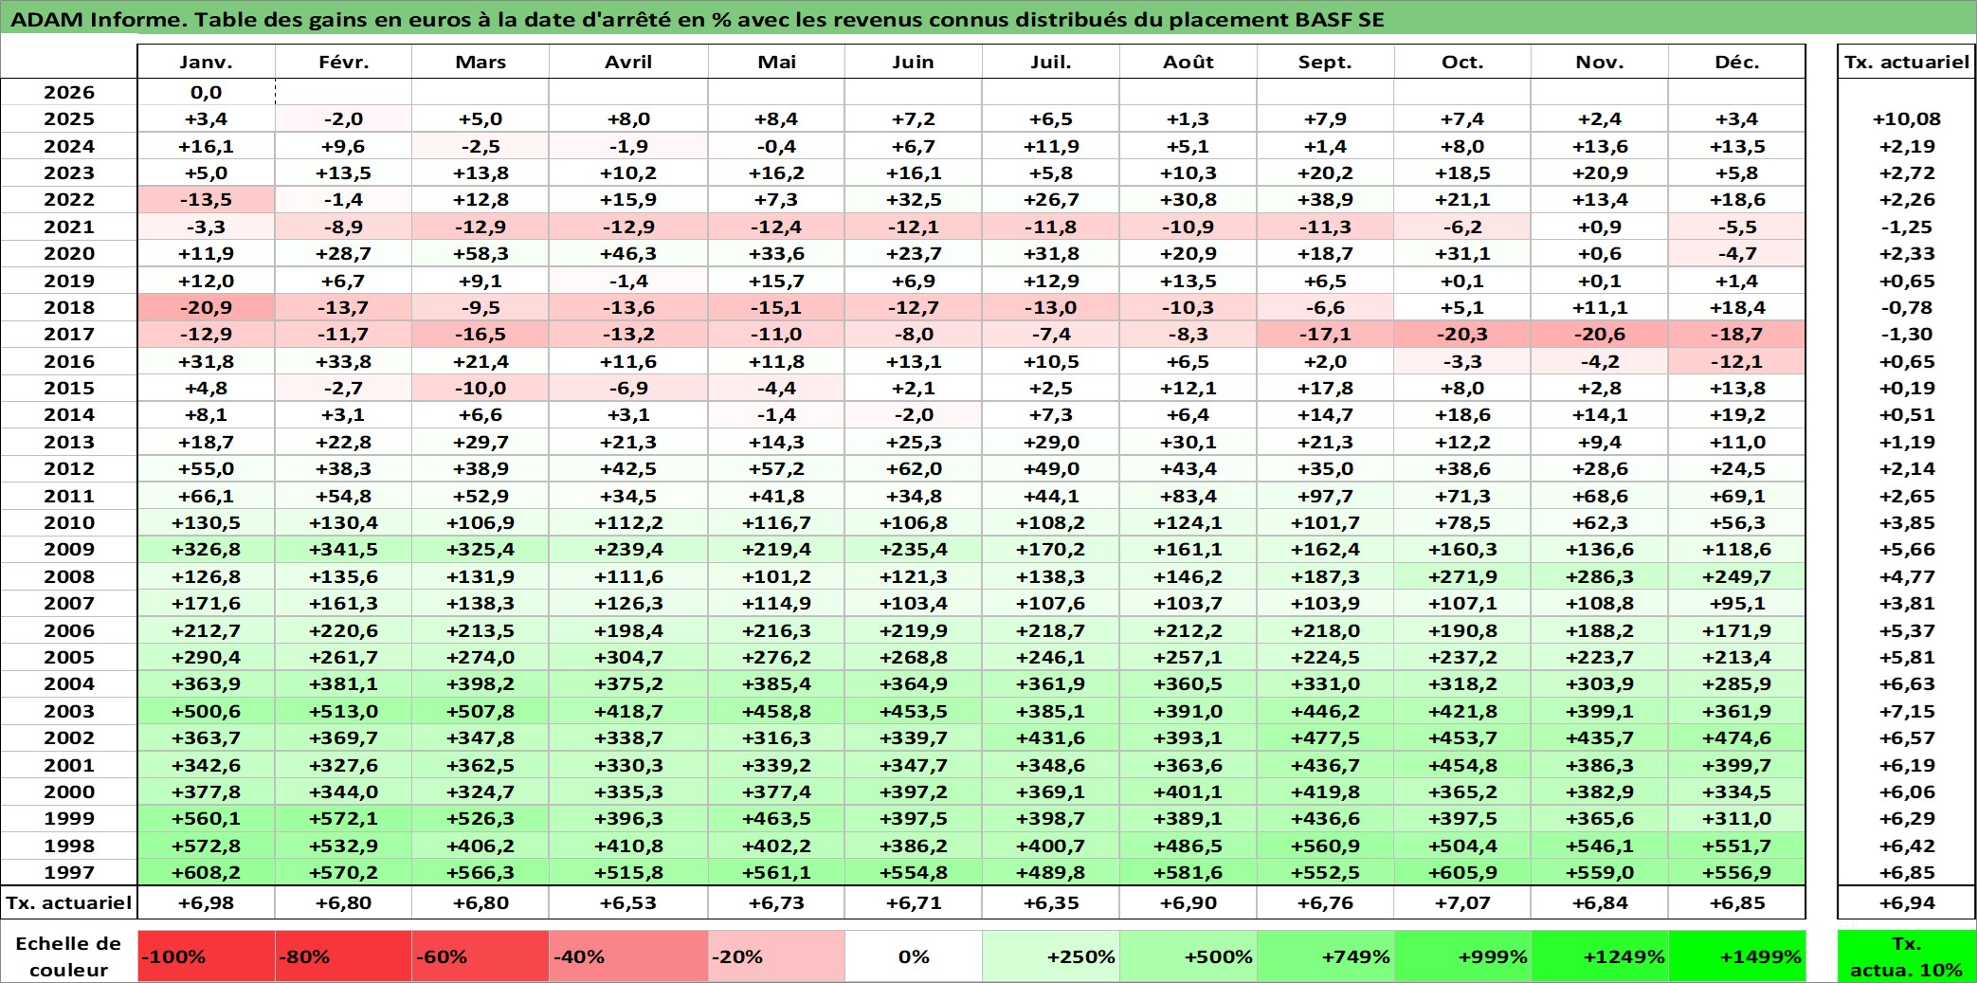
Task: Select the 'Juil.' column header
Action: 1051,62
